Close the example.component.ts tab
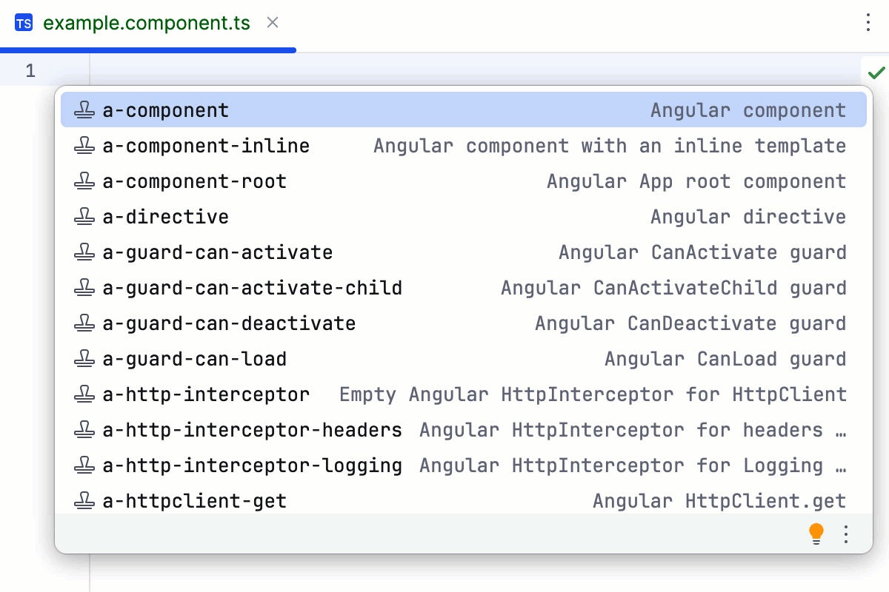This screenshot has height=592, width=889. [x=271, y=23]
